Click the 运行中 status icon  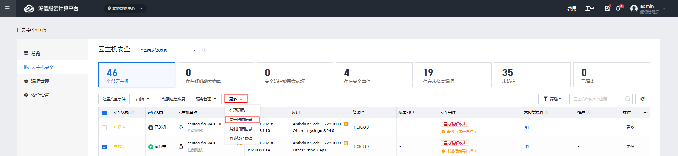point(150,146)
